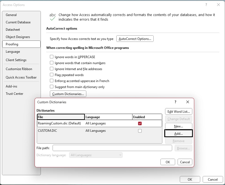
Task: Click the Add dictionary button
Action: click(x=178, y=133)
